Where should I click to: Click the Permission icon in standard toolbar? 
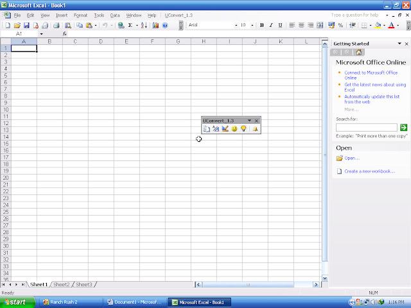(36, 26)
